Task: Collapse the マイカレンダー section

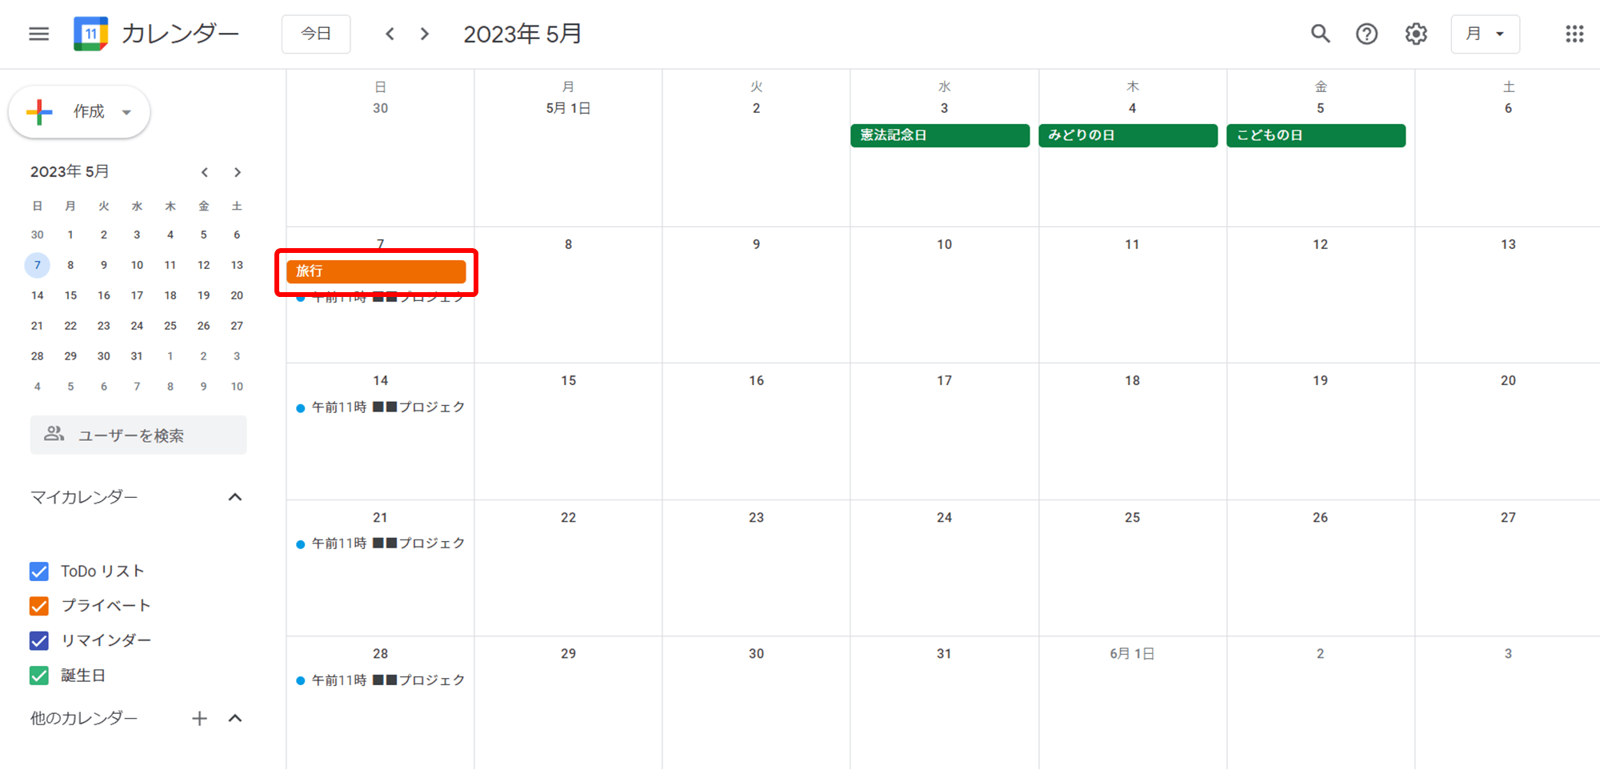Action: click(234, 497)
